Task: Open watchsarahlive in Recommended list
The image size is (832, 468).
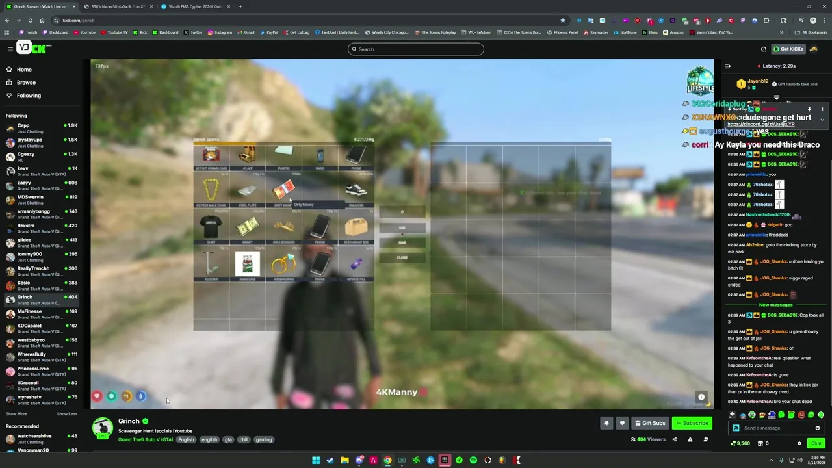Action: (x=40, y=439)
